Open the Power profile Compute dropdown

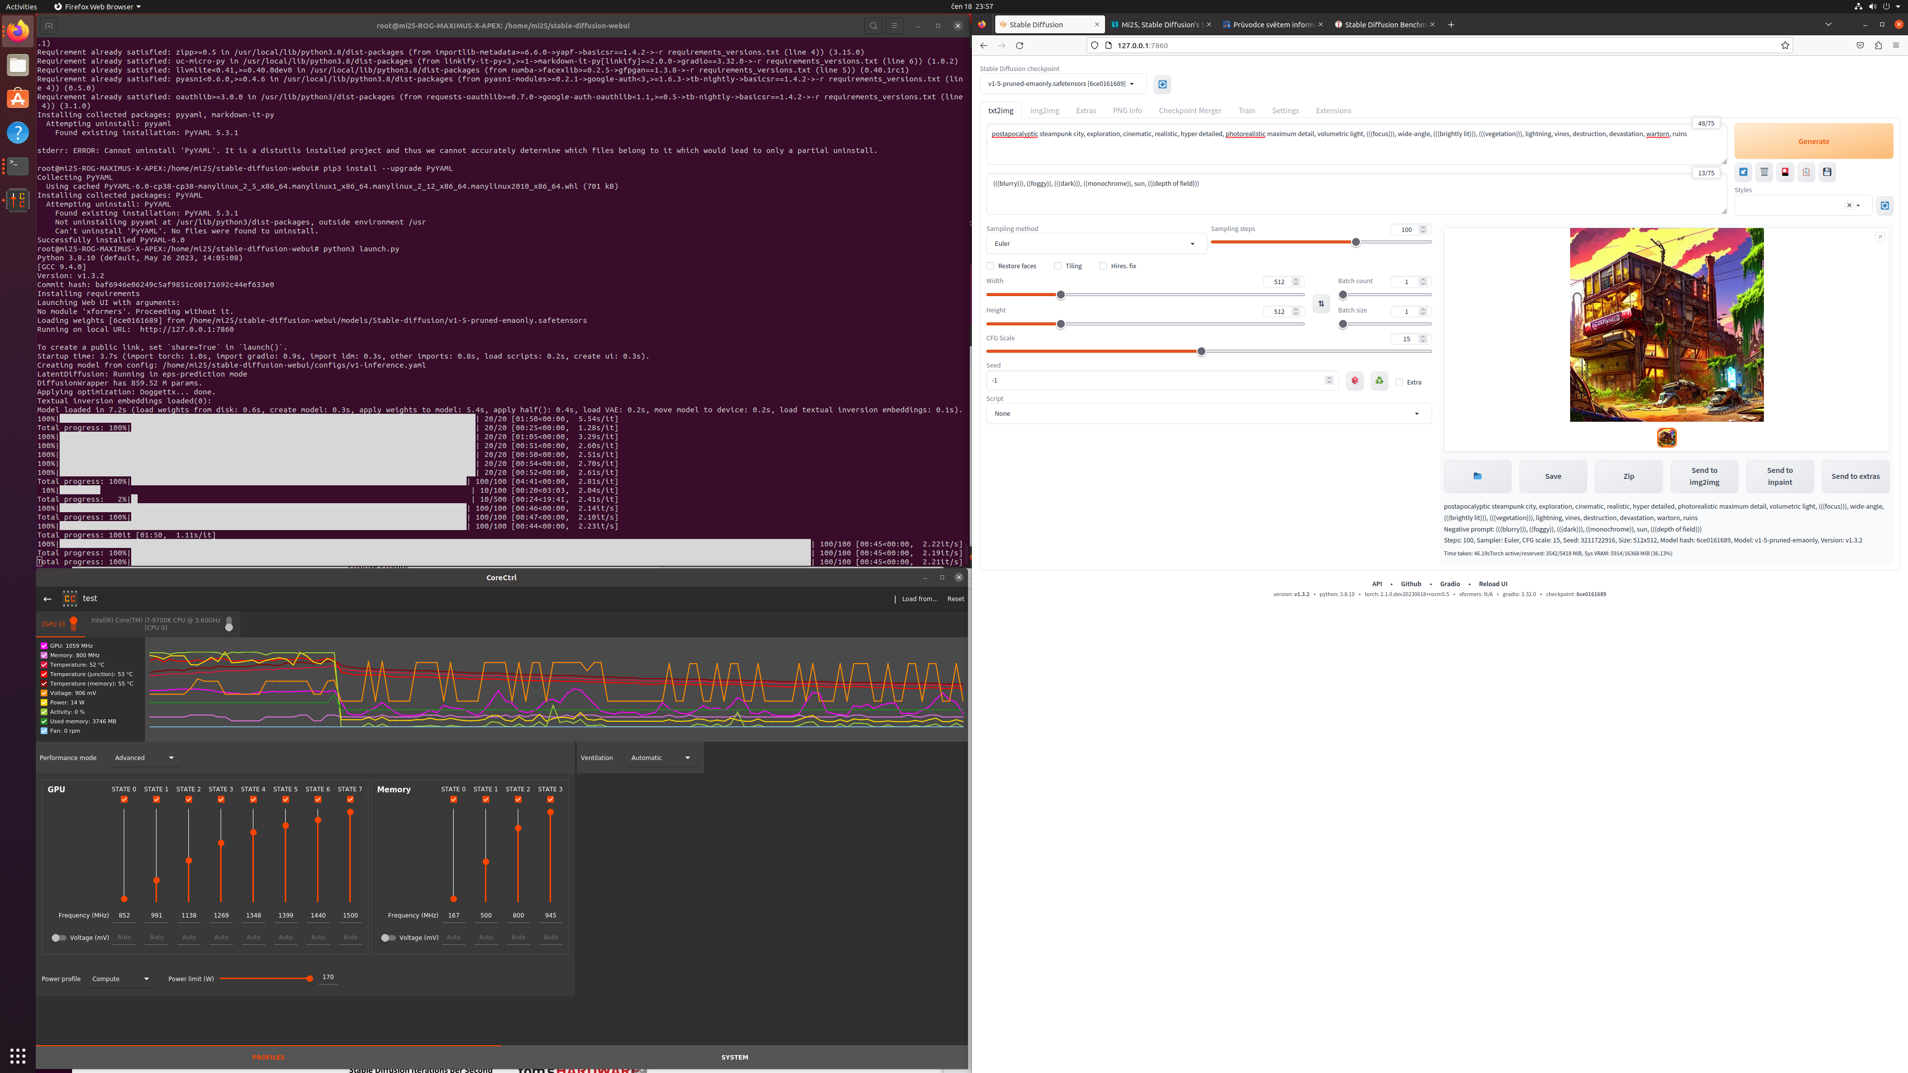tap(120, 979)
